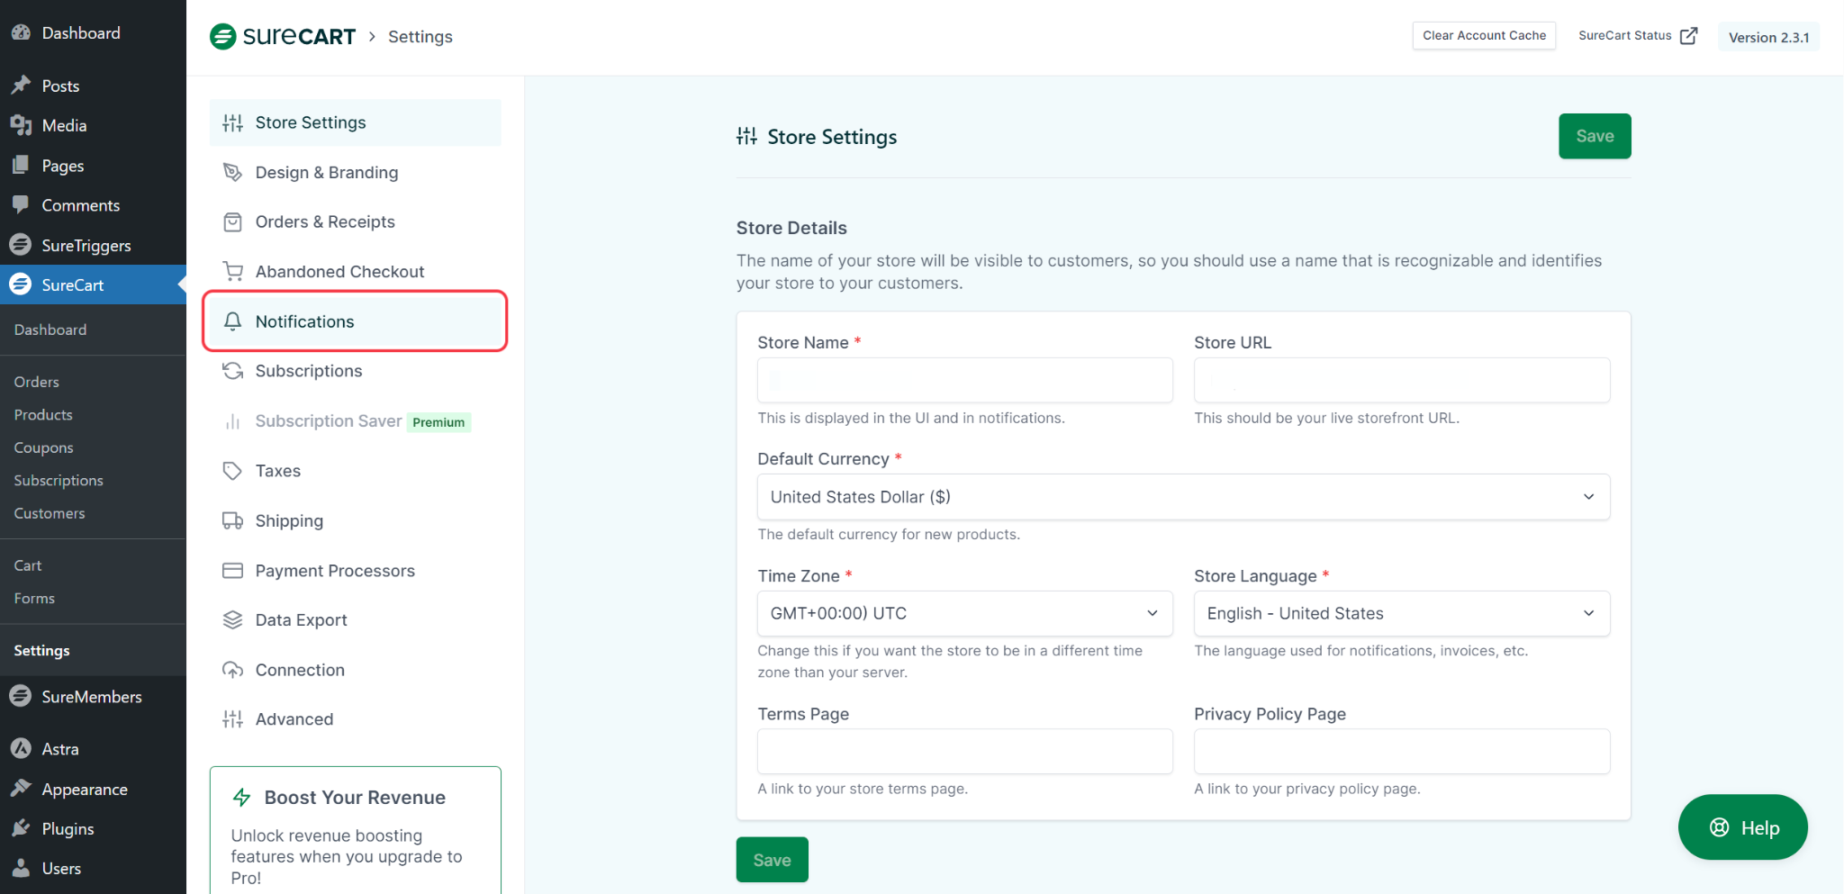Click the Astra icon in admin menu
Viewport: 1844px width, 894px height.
(21, 748)
